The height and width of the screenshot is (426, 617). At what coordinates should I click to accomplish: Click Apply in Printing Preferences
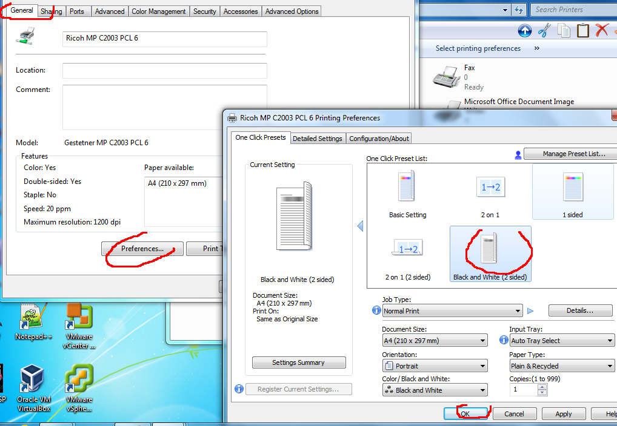click(x=564, y=413)
